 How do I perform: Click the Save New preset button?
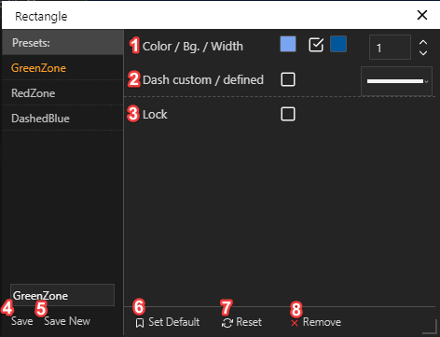[67, 321]
